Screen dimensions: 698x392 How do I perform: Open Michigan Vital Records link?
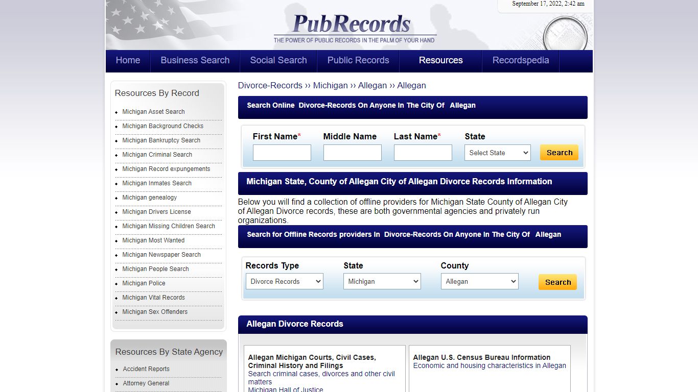coord(153,298)
